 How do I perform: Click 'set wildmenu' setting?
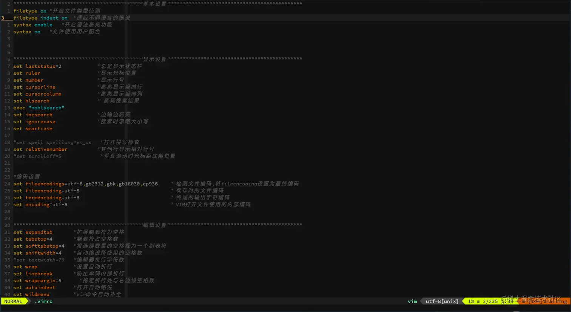(x=31, y=294)
